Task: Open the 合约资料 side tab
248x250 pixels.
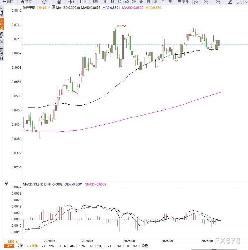Action: 2,53
